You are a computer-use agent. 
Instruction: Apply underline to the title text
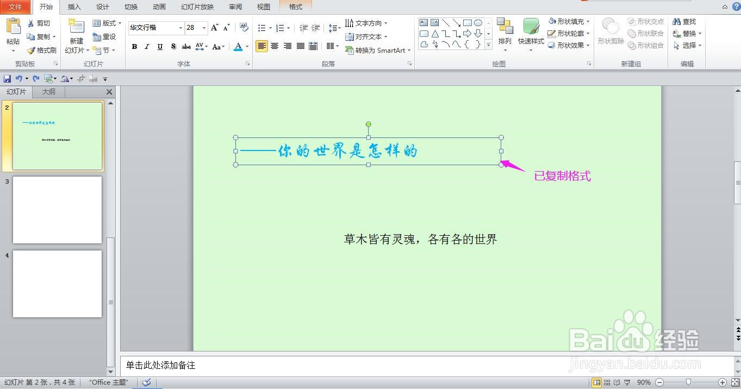(x=159, y=47)
